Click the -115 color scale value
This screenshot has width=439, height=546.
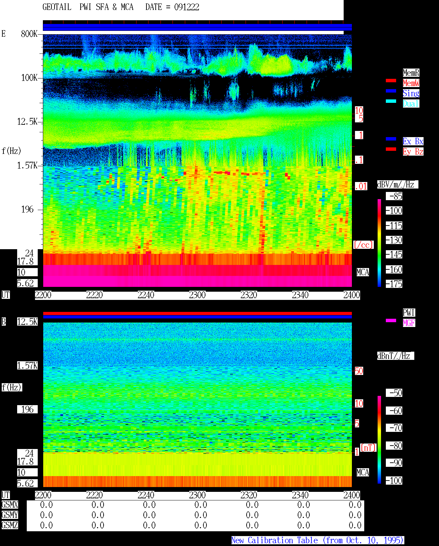coord(394,226)
